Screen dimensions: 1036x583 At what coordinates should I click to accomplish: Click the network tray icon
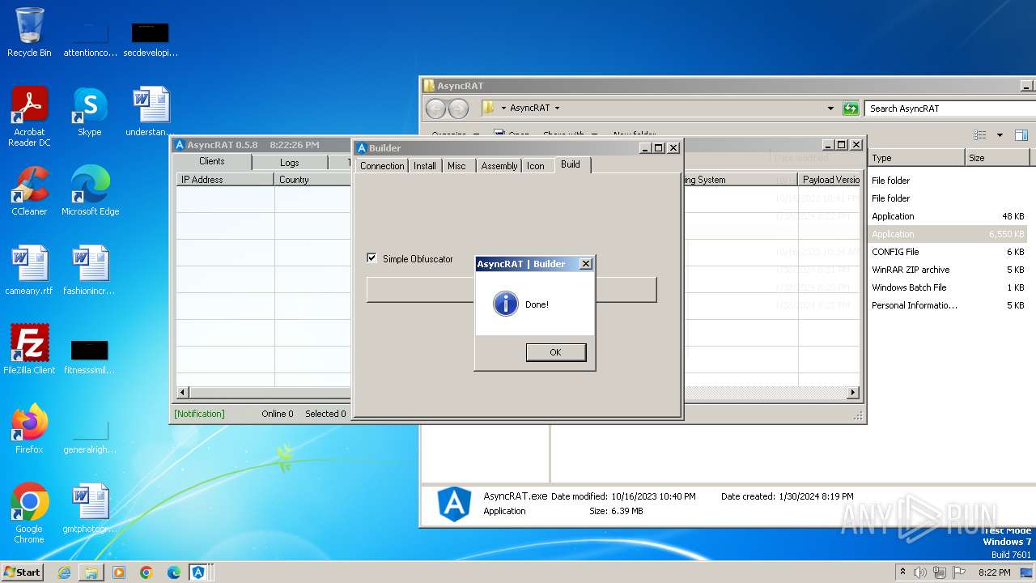tap(940, 572)
